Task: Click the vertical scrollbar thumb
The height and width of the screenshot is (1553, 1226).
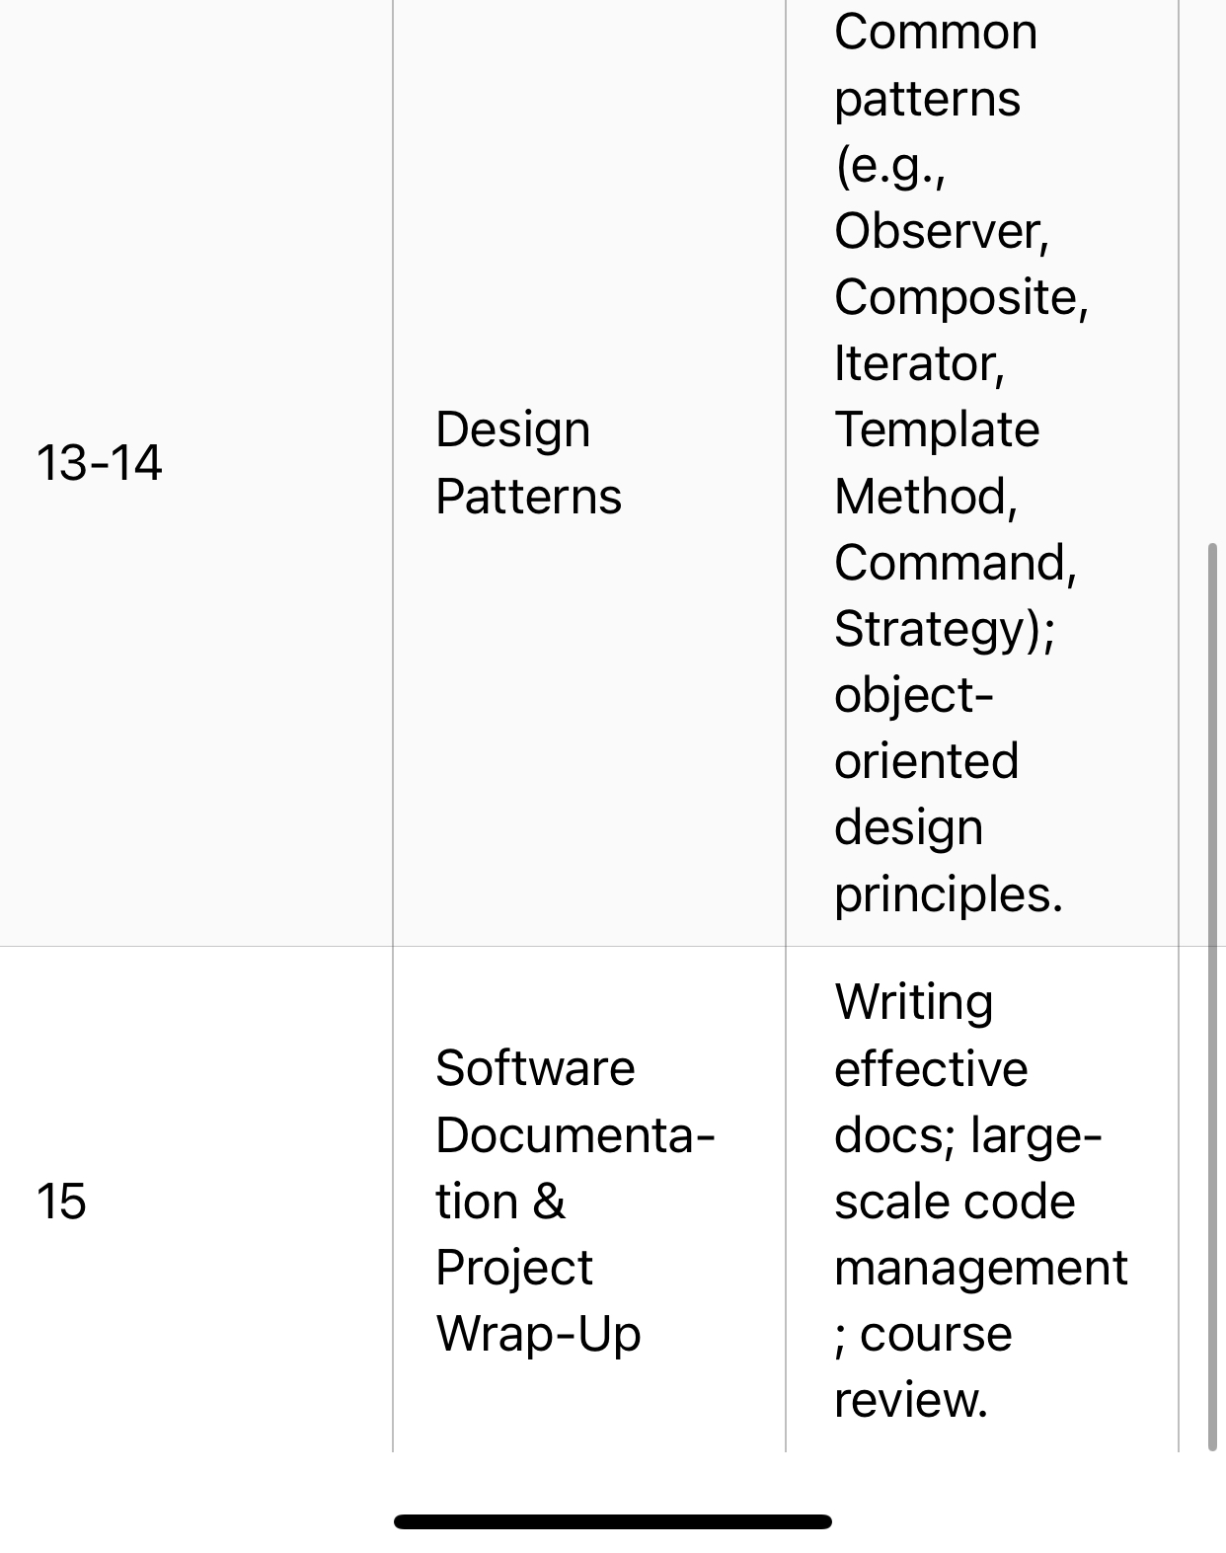Action: pyautogui.click(x=1212, y=995)
